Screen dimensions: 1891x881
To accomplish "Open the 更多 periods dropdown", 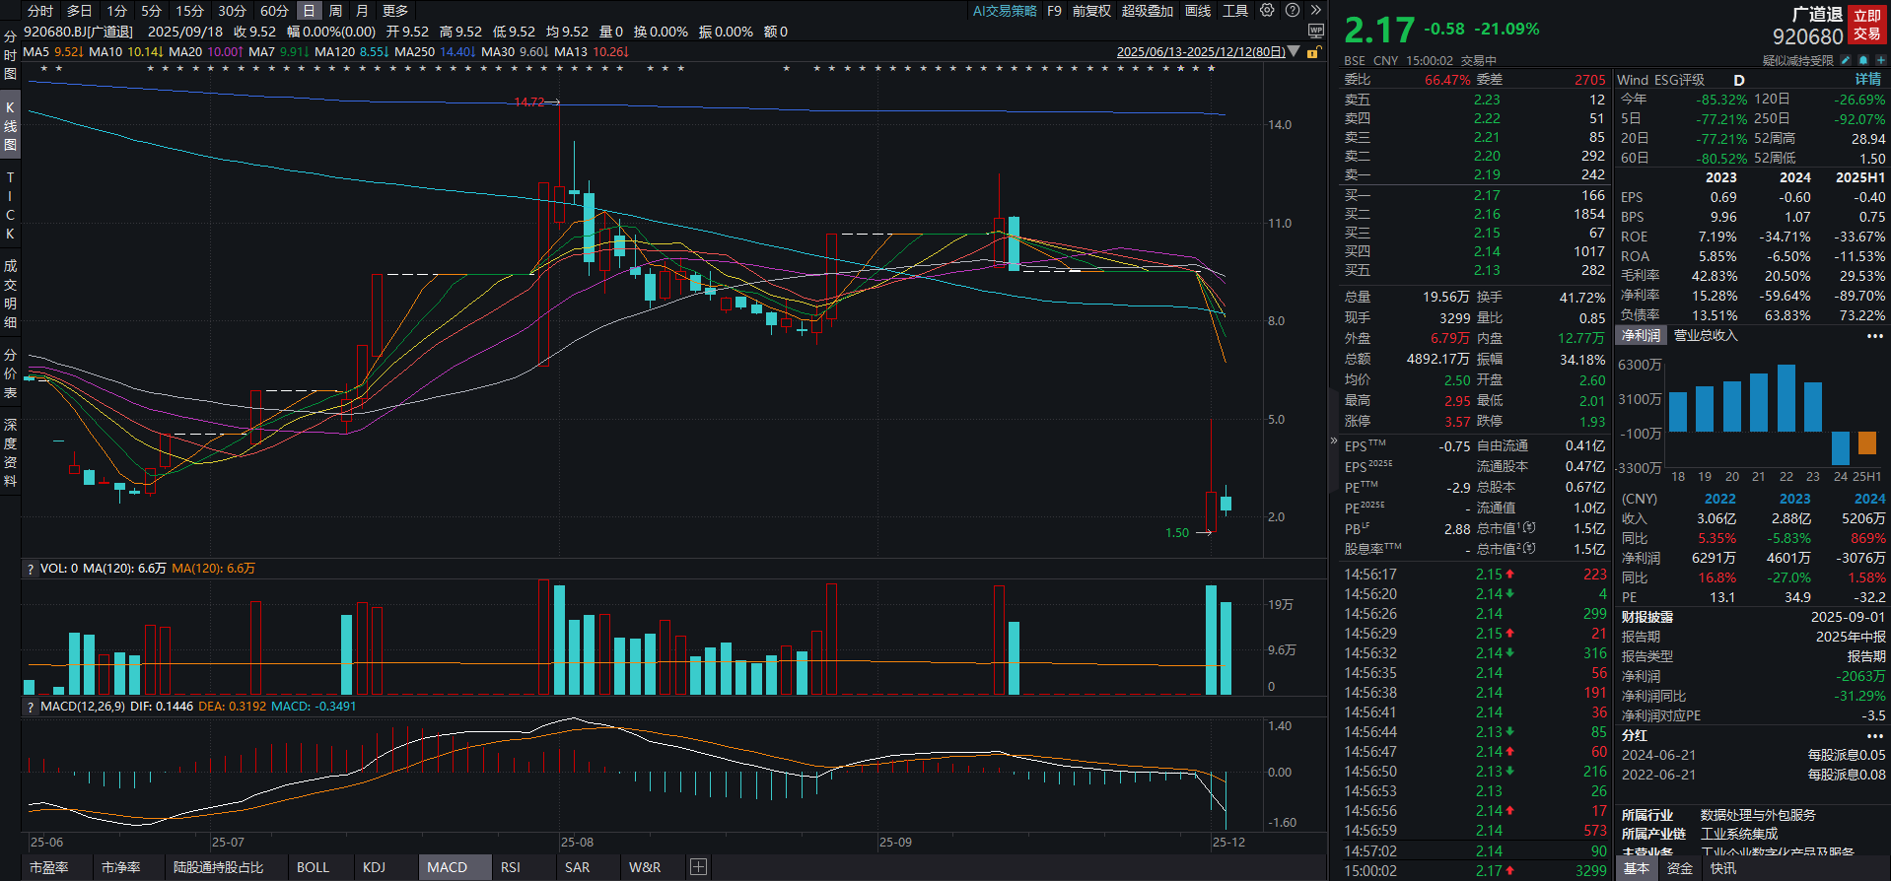I will 395,11.
